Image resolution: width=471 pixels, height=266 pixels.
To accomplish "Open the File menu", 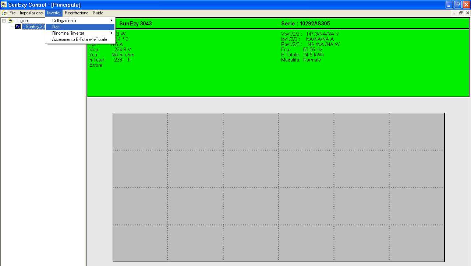I will (x=13, y=13).
